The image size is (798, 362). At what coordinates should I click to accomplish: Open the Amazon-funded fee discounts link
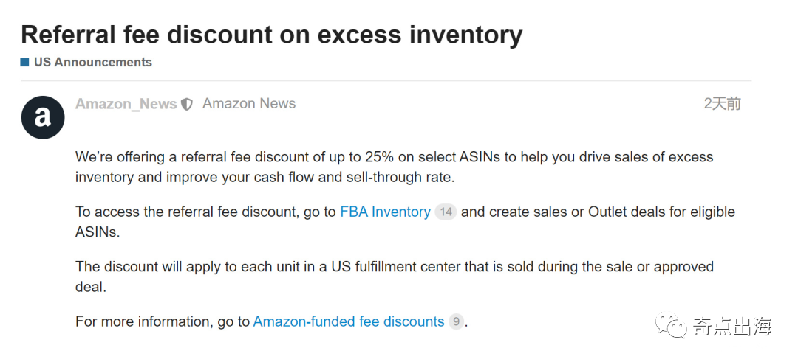coord(349,321)
